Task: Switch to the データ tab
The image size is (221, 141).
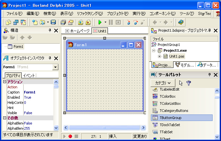Action: click(x=207, y=65)
